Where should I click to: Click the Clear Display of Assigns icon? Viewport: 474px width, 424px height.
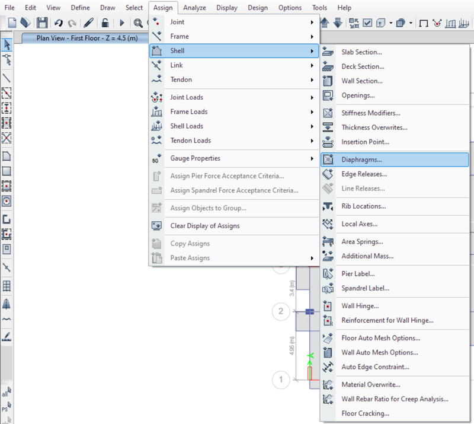(156, 226)
